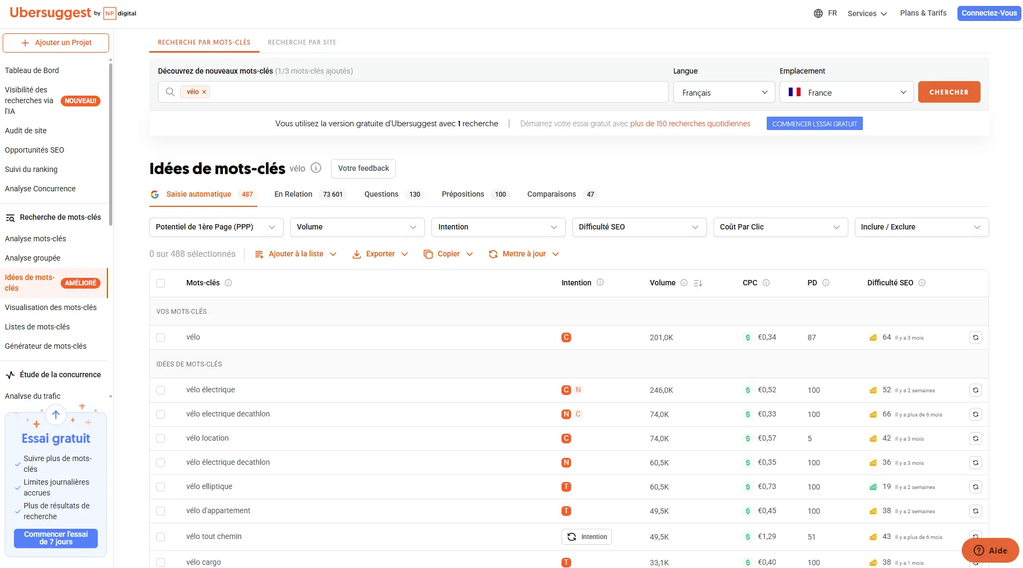Tick the select-all checkbox in table header

(x=161, y=283)
